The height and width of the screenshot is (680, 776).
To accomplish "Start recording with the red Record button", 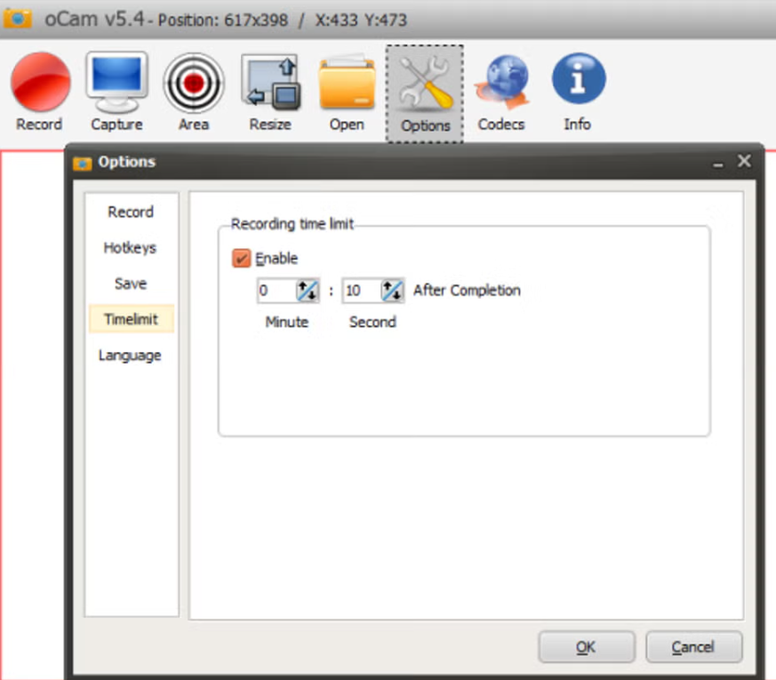I will pos(40,82).
